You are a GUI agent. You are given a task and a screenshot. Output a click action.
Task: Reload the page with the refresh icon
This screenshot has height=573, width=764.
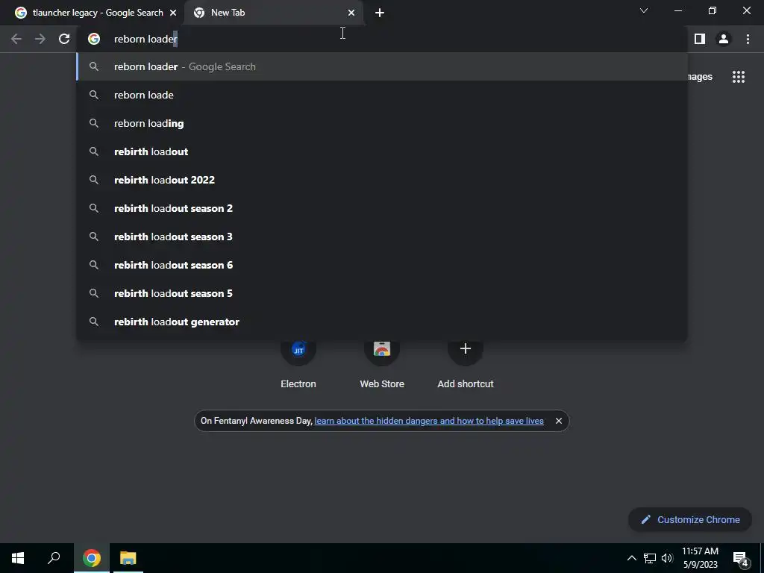click(64, 39)
